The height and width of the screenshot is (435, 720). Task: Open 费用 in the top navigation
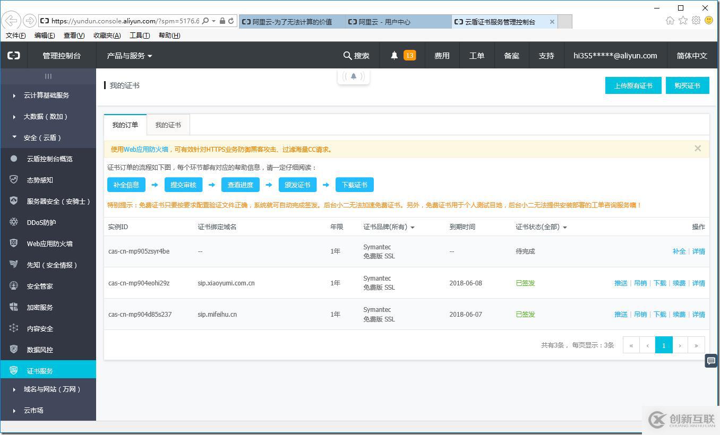click(442, 55)
